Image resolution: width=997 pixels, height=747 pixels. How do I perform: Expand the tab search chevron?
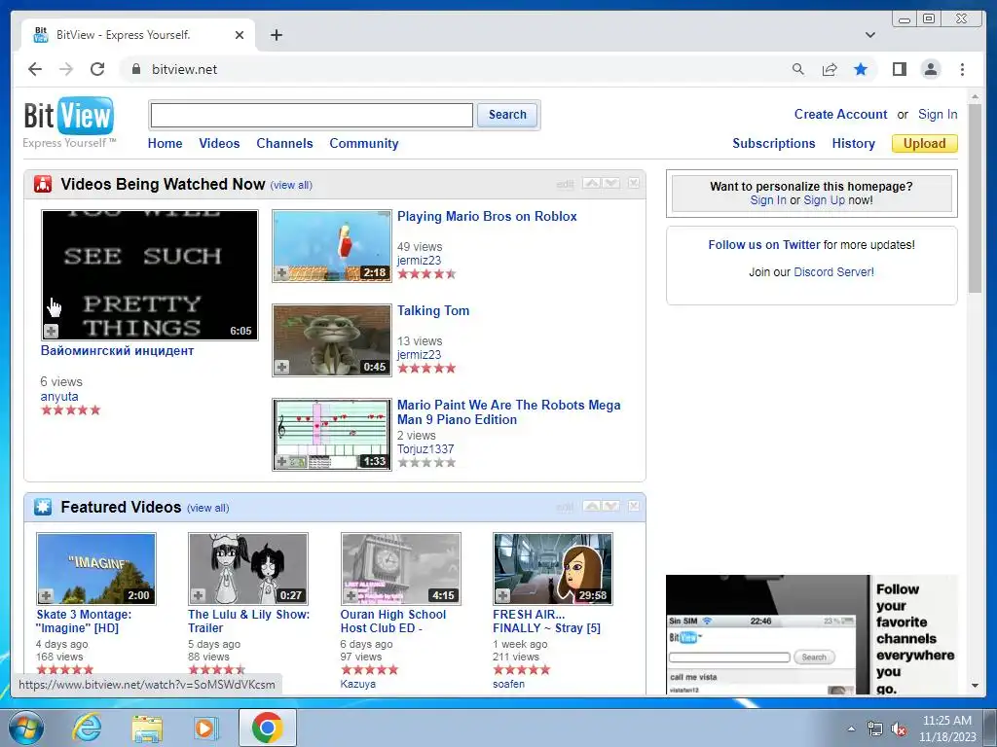870,35
